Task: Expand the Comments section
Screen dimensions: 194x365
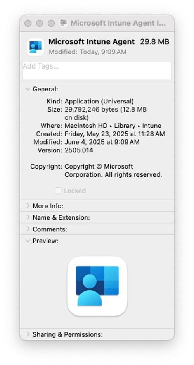Action: (28, 229)
